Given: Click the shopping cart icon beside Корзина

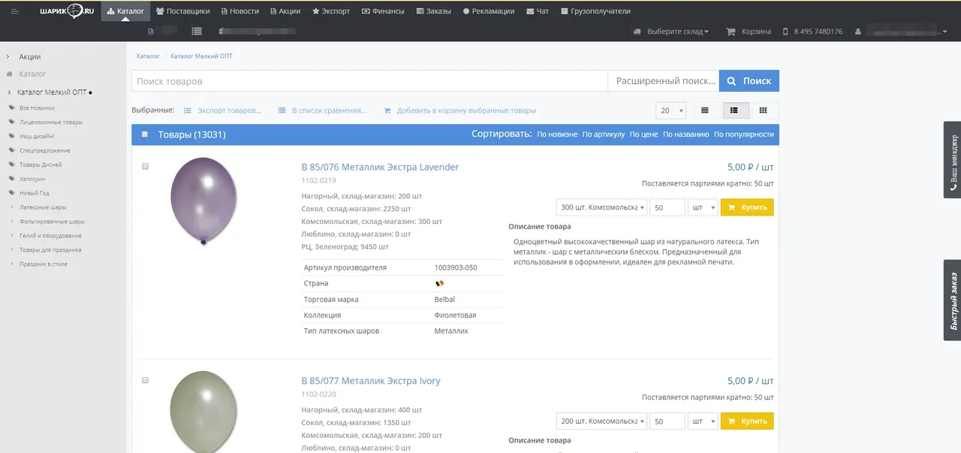Looking at the screenshot, I should pos(731,32).
